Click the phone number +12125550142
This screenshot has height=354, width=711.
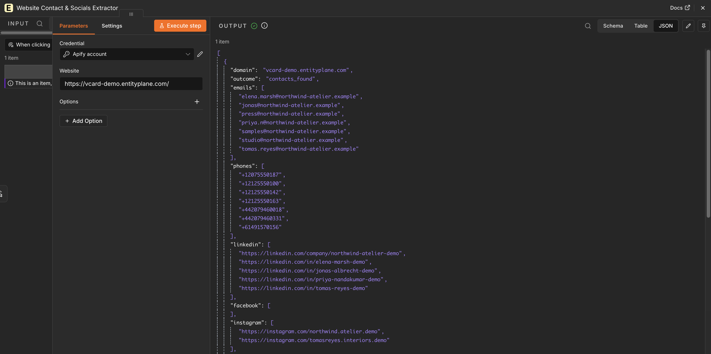click(260, 192)
